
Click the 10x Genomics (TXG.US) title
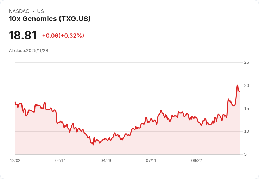pos(50,19)
